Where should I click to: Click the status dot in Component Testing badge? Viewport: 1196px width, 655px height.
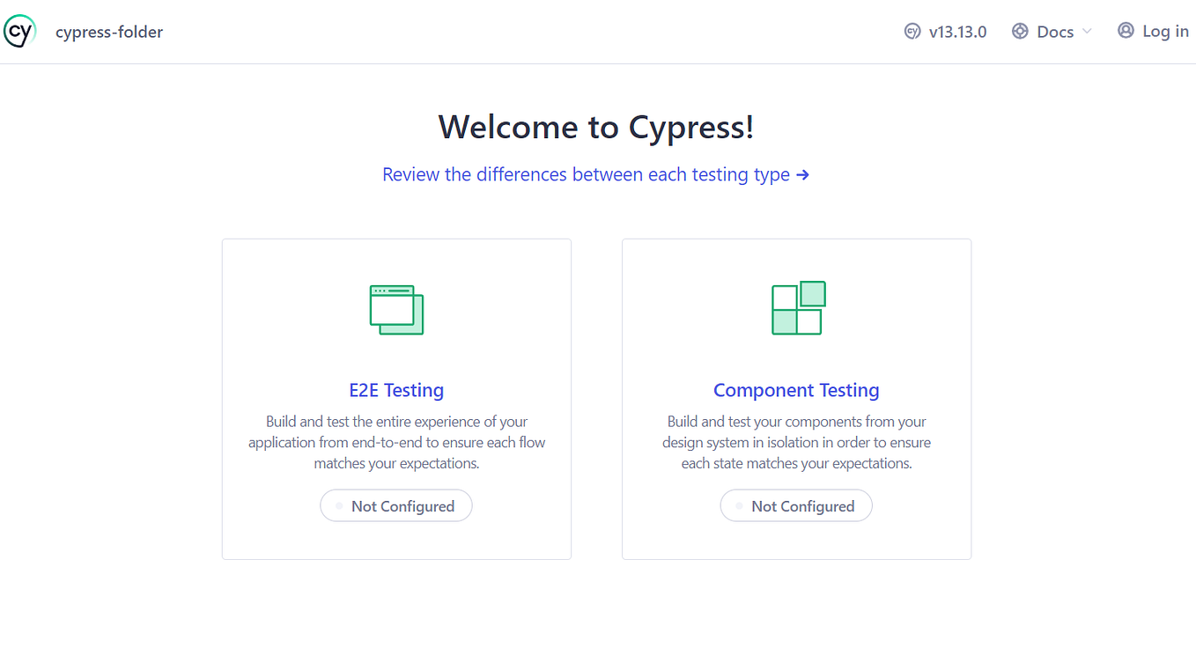pos(738,505)
